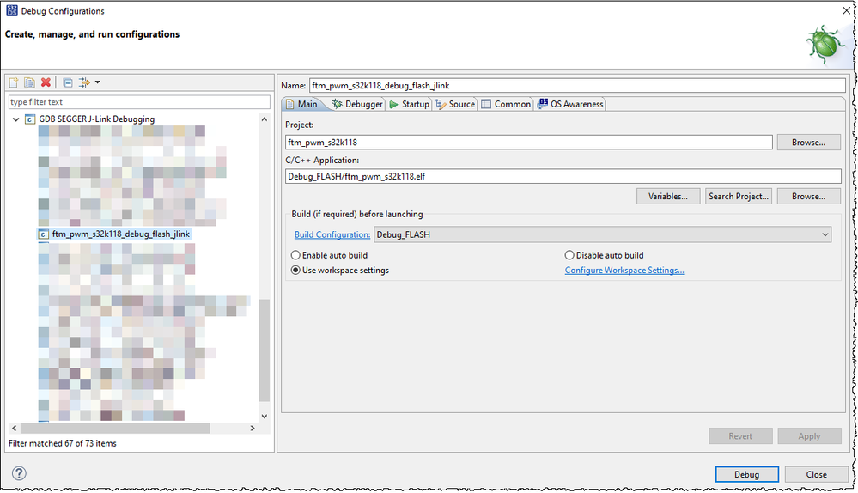Delete selected launch configuration via red X
The width and height of the screenshot is (858, 493).
[x=46, y=82]
